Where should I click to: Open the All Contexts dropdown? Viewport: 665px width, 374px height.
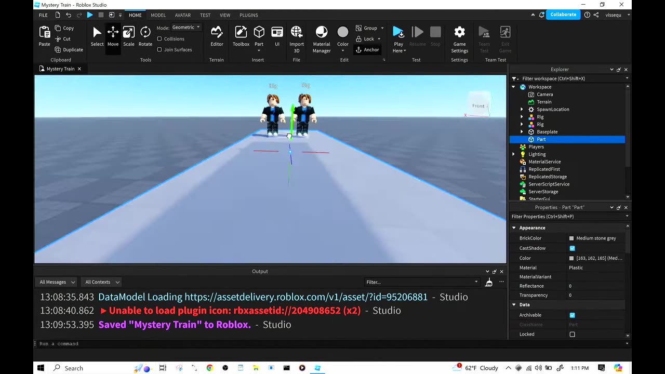[x=102, y=282]
